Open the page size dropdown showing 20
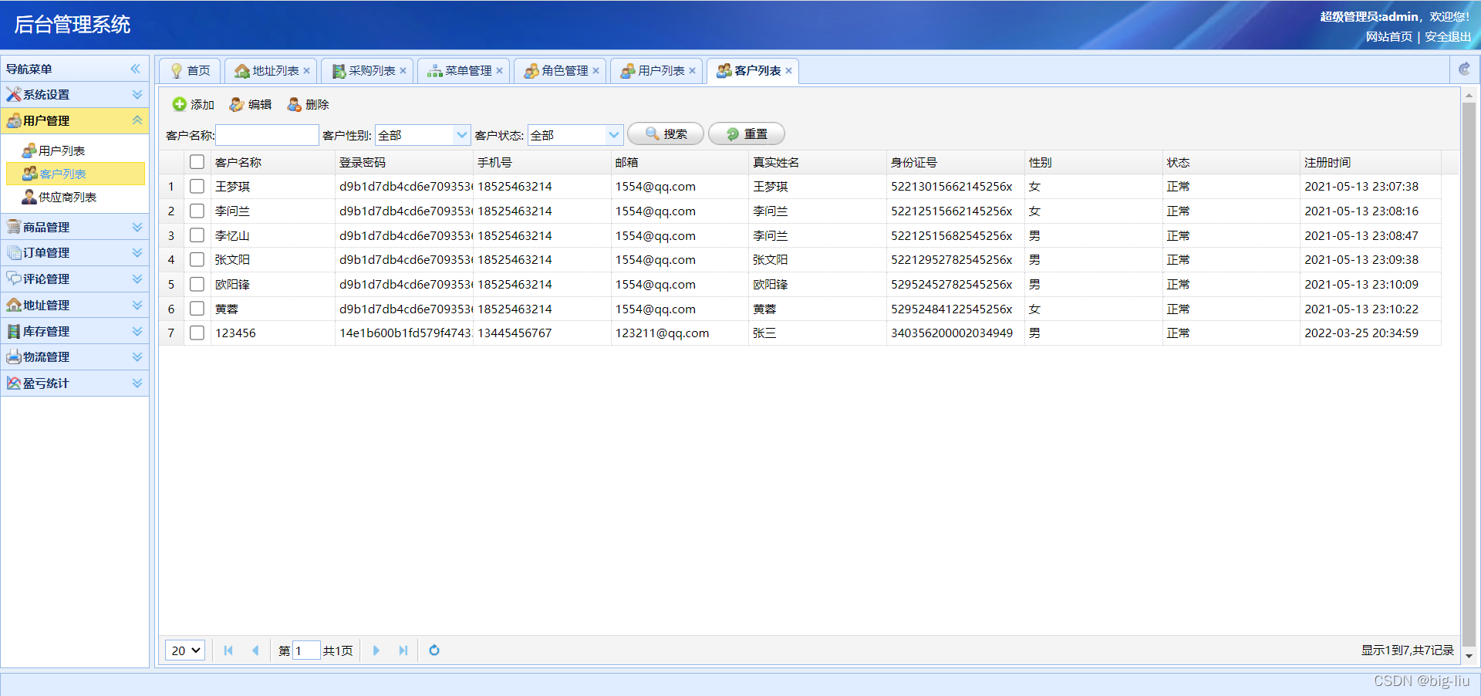Screen dimensions: 1481x696 185,650
